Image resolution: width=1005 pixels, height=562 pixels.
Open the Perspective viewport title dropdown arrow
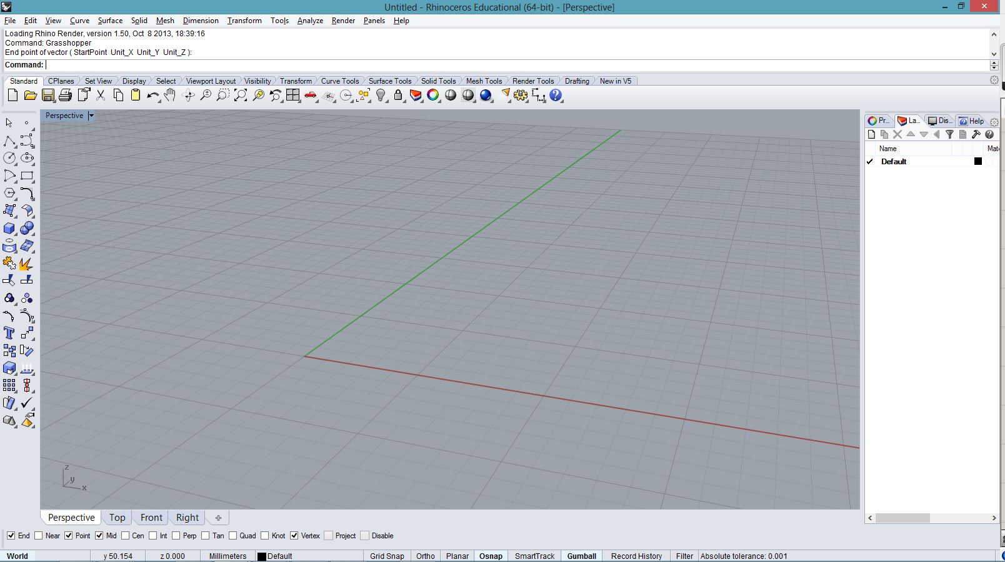91,116
